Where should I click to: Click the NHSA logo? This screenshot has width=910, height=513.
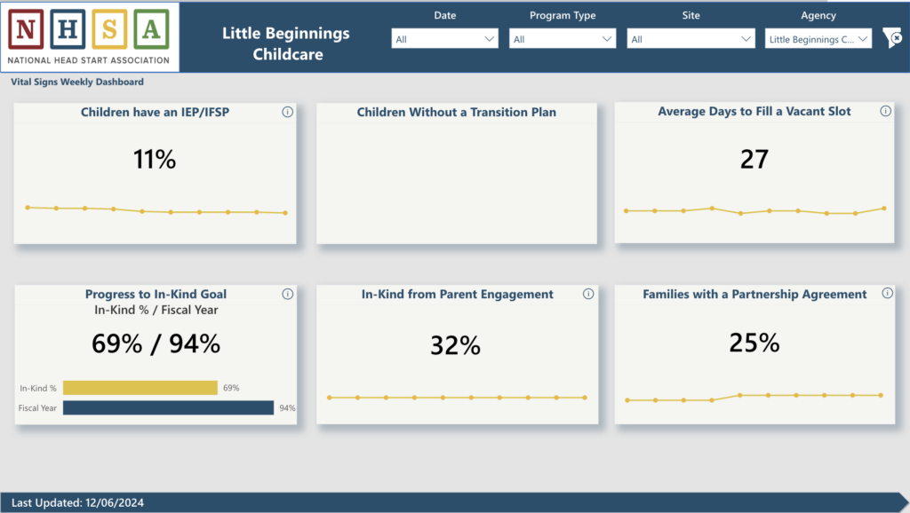tap(89, 36)
